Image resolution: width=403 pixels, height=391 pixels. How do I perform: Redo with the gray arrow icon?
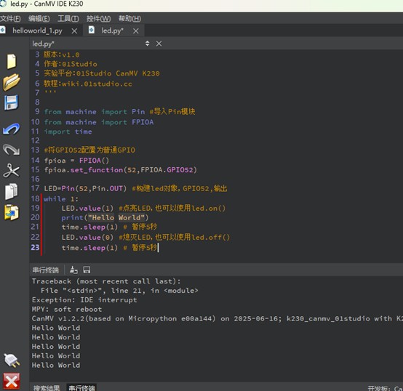click(12, 150)
